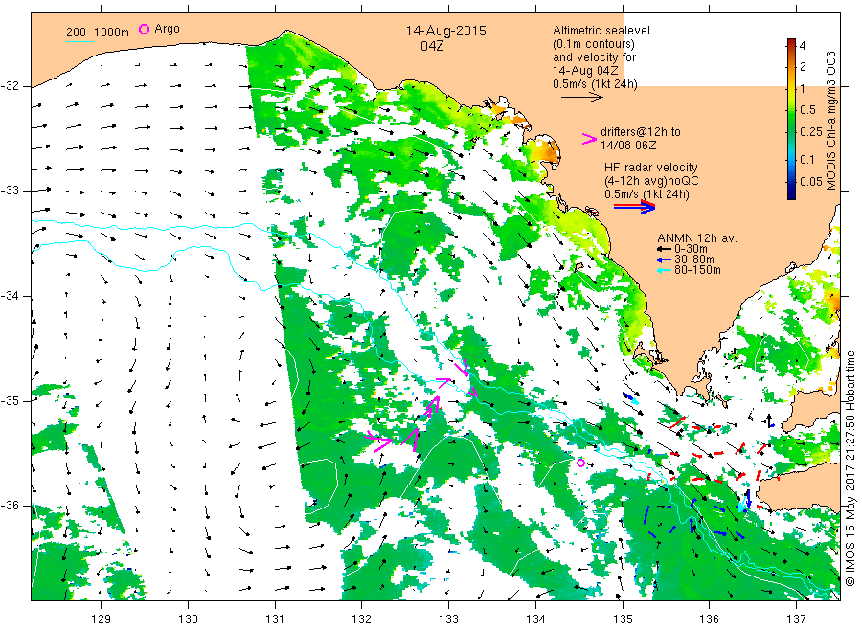Click the 'drifters@12h to' label

coord(640,132)
